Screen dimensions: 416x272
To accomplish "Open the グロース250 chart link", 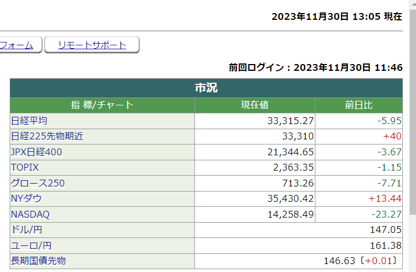I will (x=38, y=183).
